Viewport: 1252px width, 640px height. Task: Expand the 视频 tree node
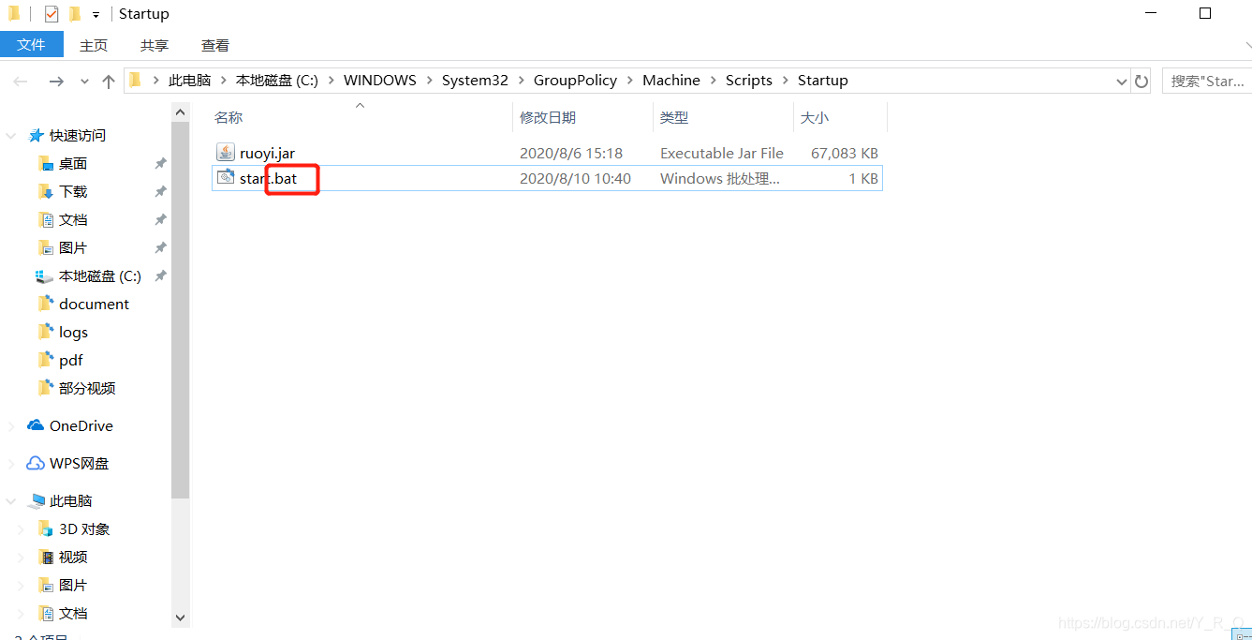tap(22, 558)
